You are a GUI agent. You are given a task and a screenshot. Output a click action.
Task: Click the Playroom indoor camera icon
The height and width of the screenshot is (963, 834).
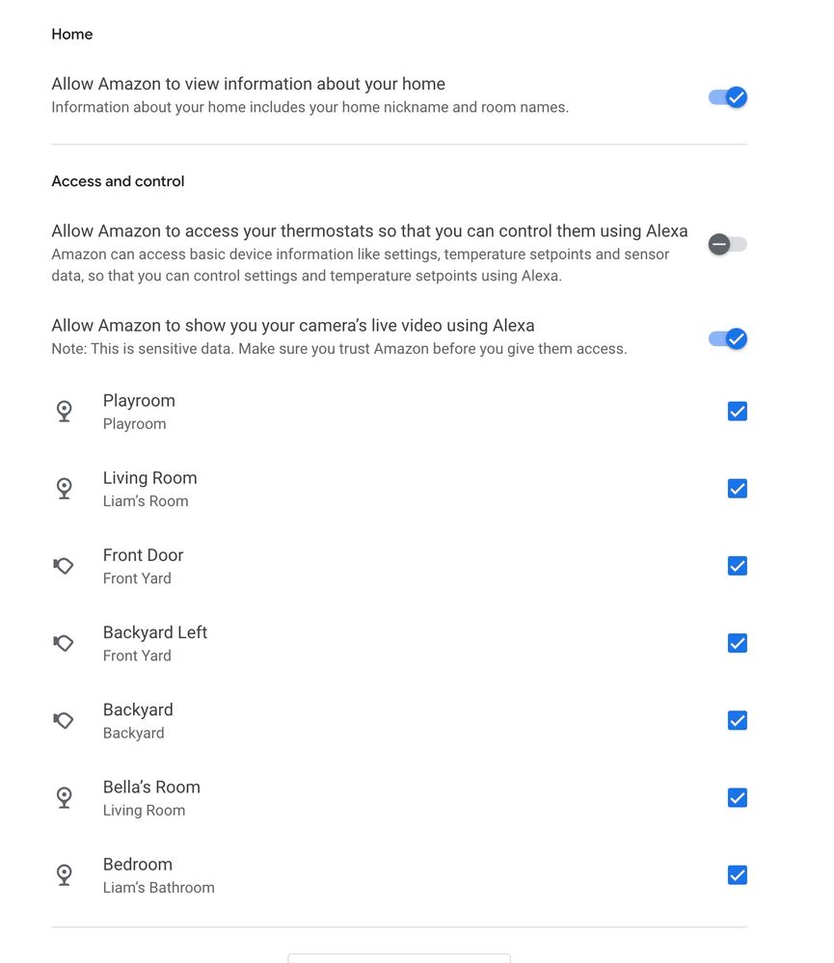[64, 412]
